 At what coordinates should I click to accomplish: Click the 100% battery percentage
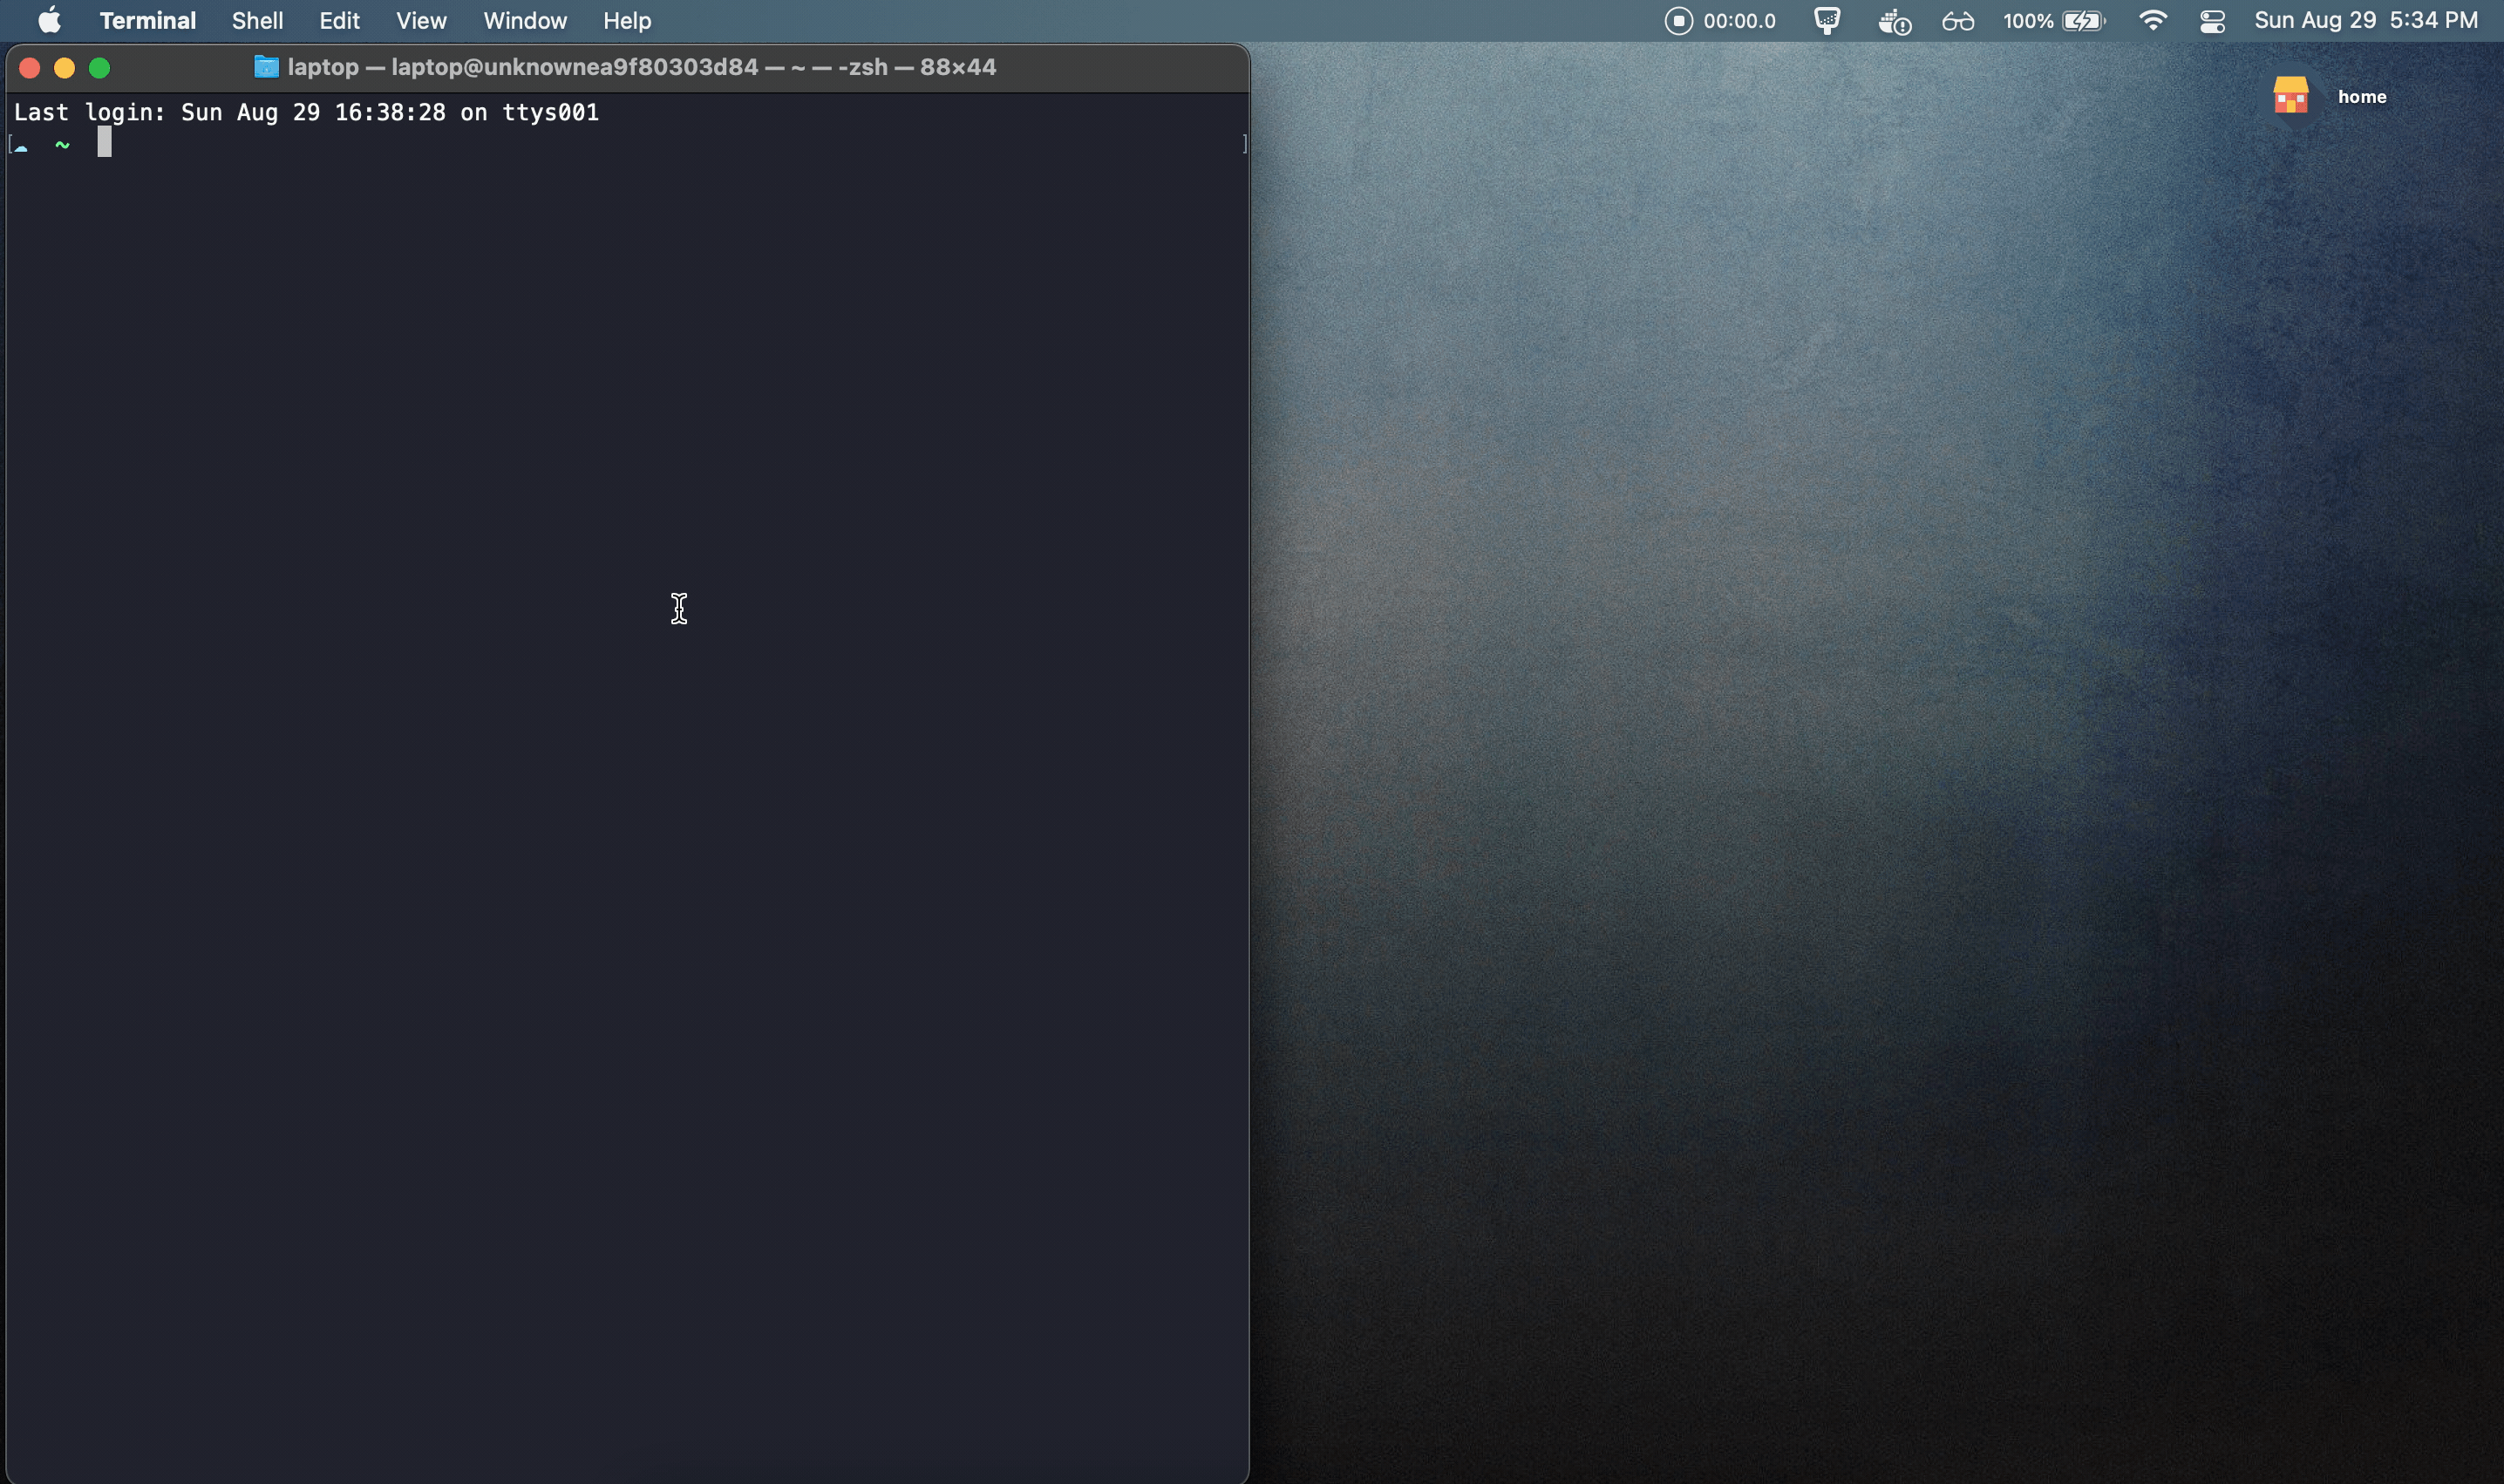click(x=2028, y=21)
